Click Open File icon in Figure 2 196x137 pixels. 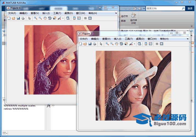click(85, 44)
